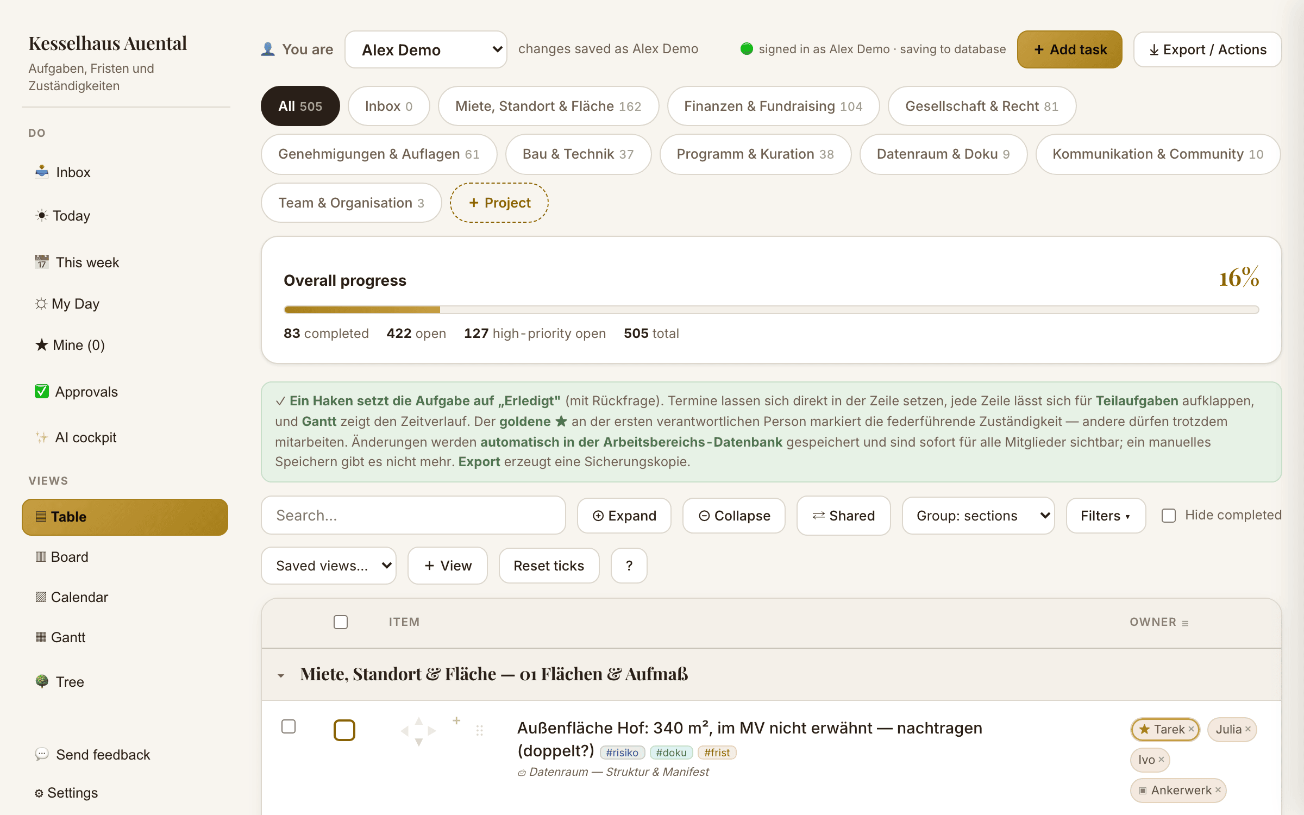Open Send feedback
This screenshot has width=1304, height=815.
pos(125,755)
